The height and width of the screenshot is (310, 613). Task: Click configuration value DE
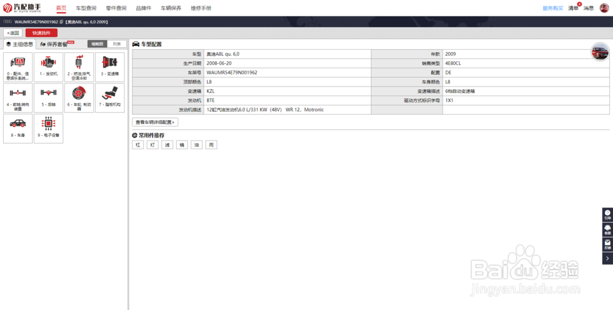(448, 72)
